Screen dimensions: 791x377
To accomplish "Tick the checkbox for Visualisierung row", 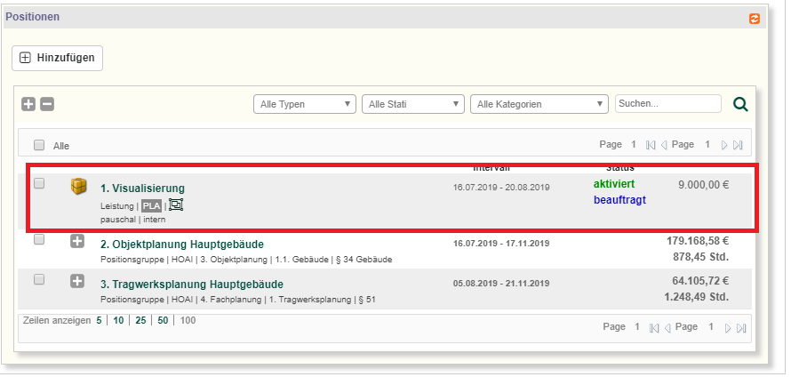I will [x=39, y=184].
